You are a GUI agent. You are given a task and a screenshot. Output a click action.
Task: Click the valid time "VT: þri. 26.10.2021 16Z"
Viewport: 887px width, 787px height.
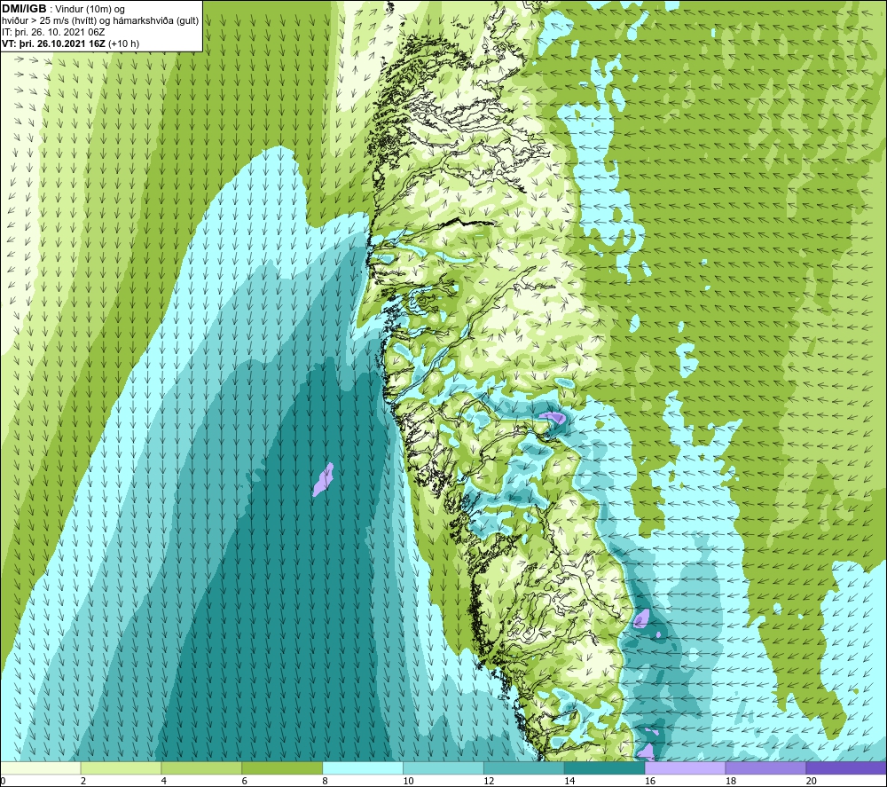pos(54,43)
